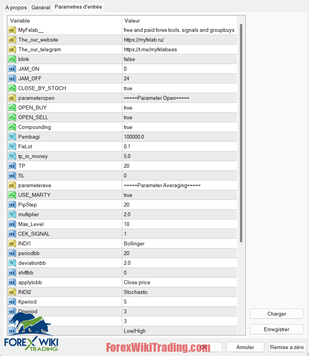Open the Général tab
Viewport: 309px width, 356px height.
(x=41, y=7)
